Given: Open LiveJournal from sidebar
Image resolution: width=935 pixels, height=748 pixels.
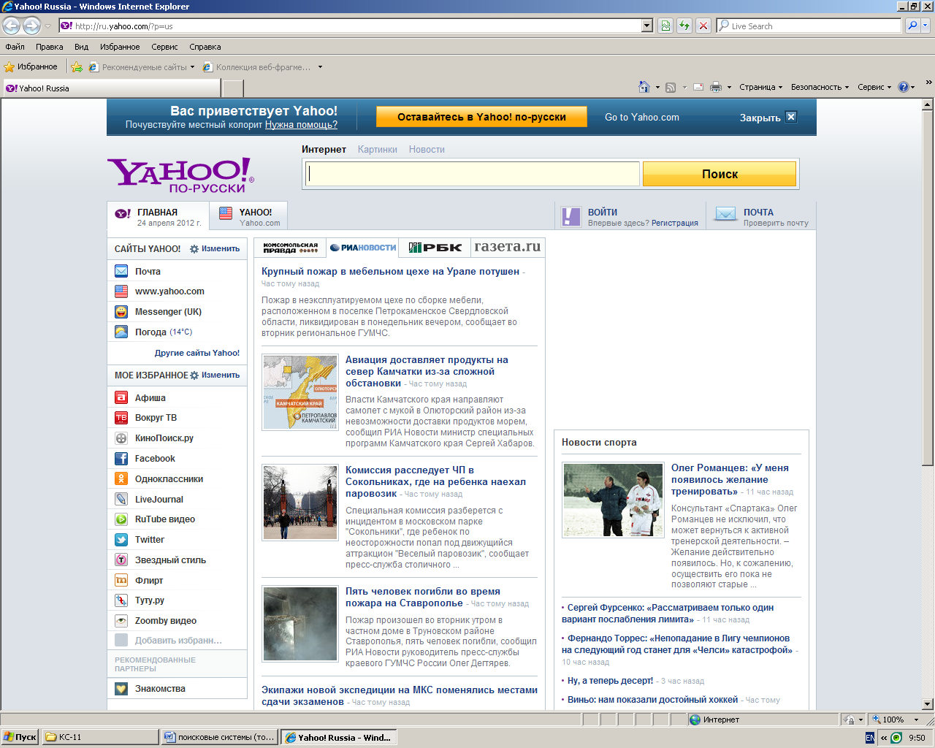Looking at the screenshot, I should pos(159,500).
